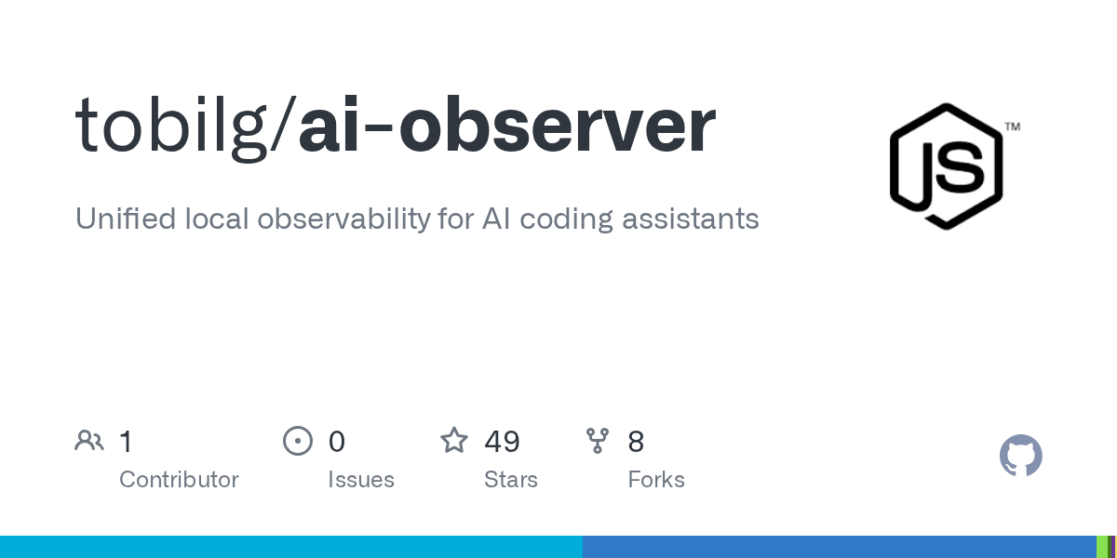Click the issues circle-dot icon
The image size is (1117, 558).
point(297,441)
